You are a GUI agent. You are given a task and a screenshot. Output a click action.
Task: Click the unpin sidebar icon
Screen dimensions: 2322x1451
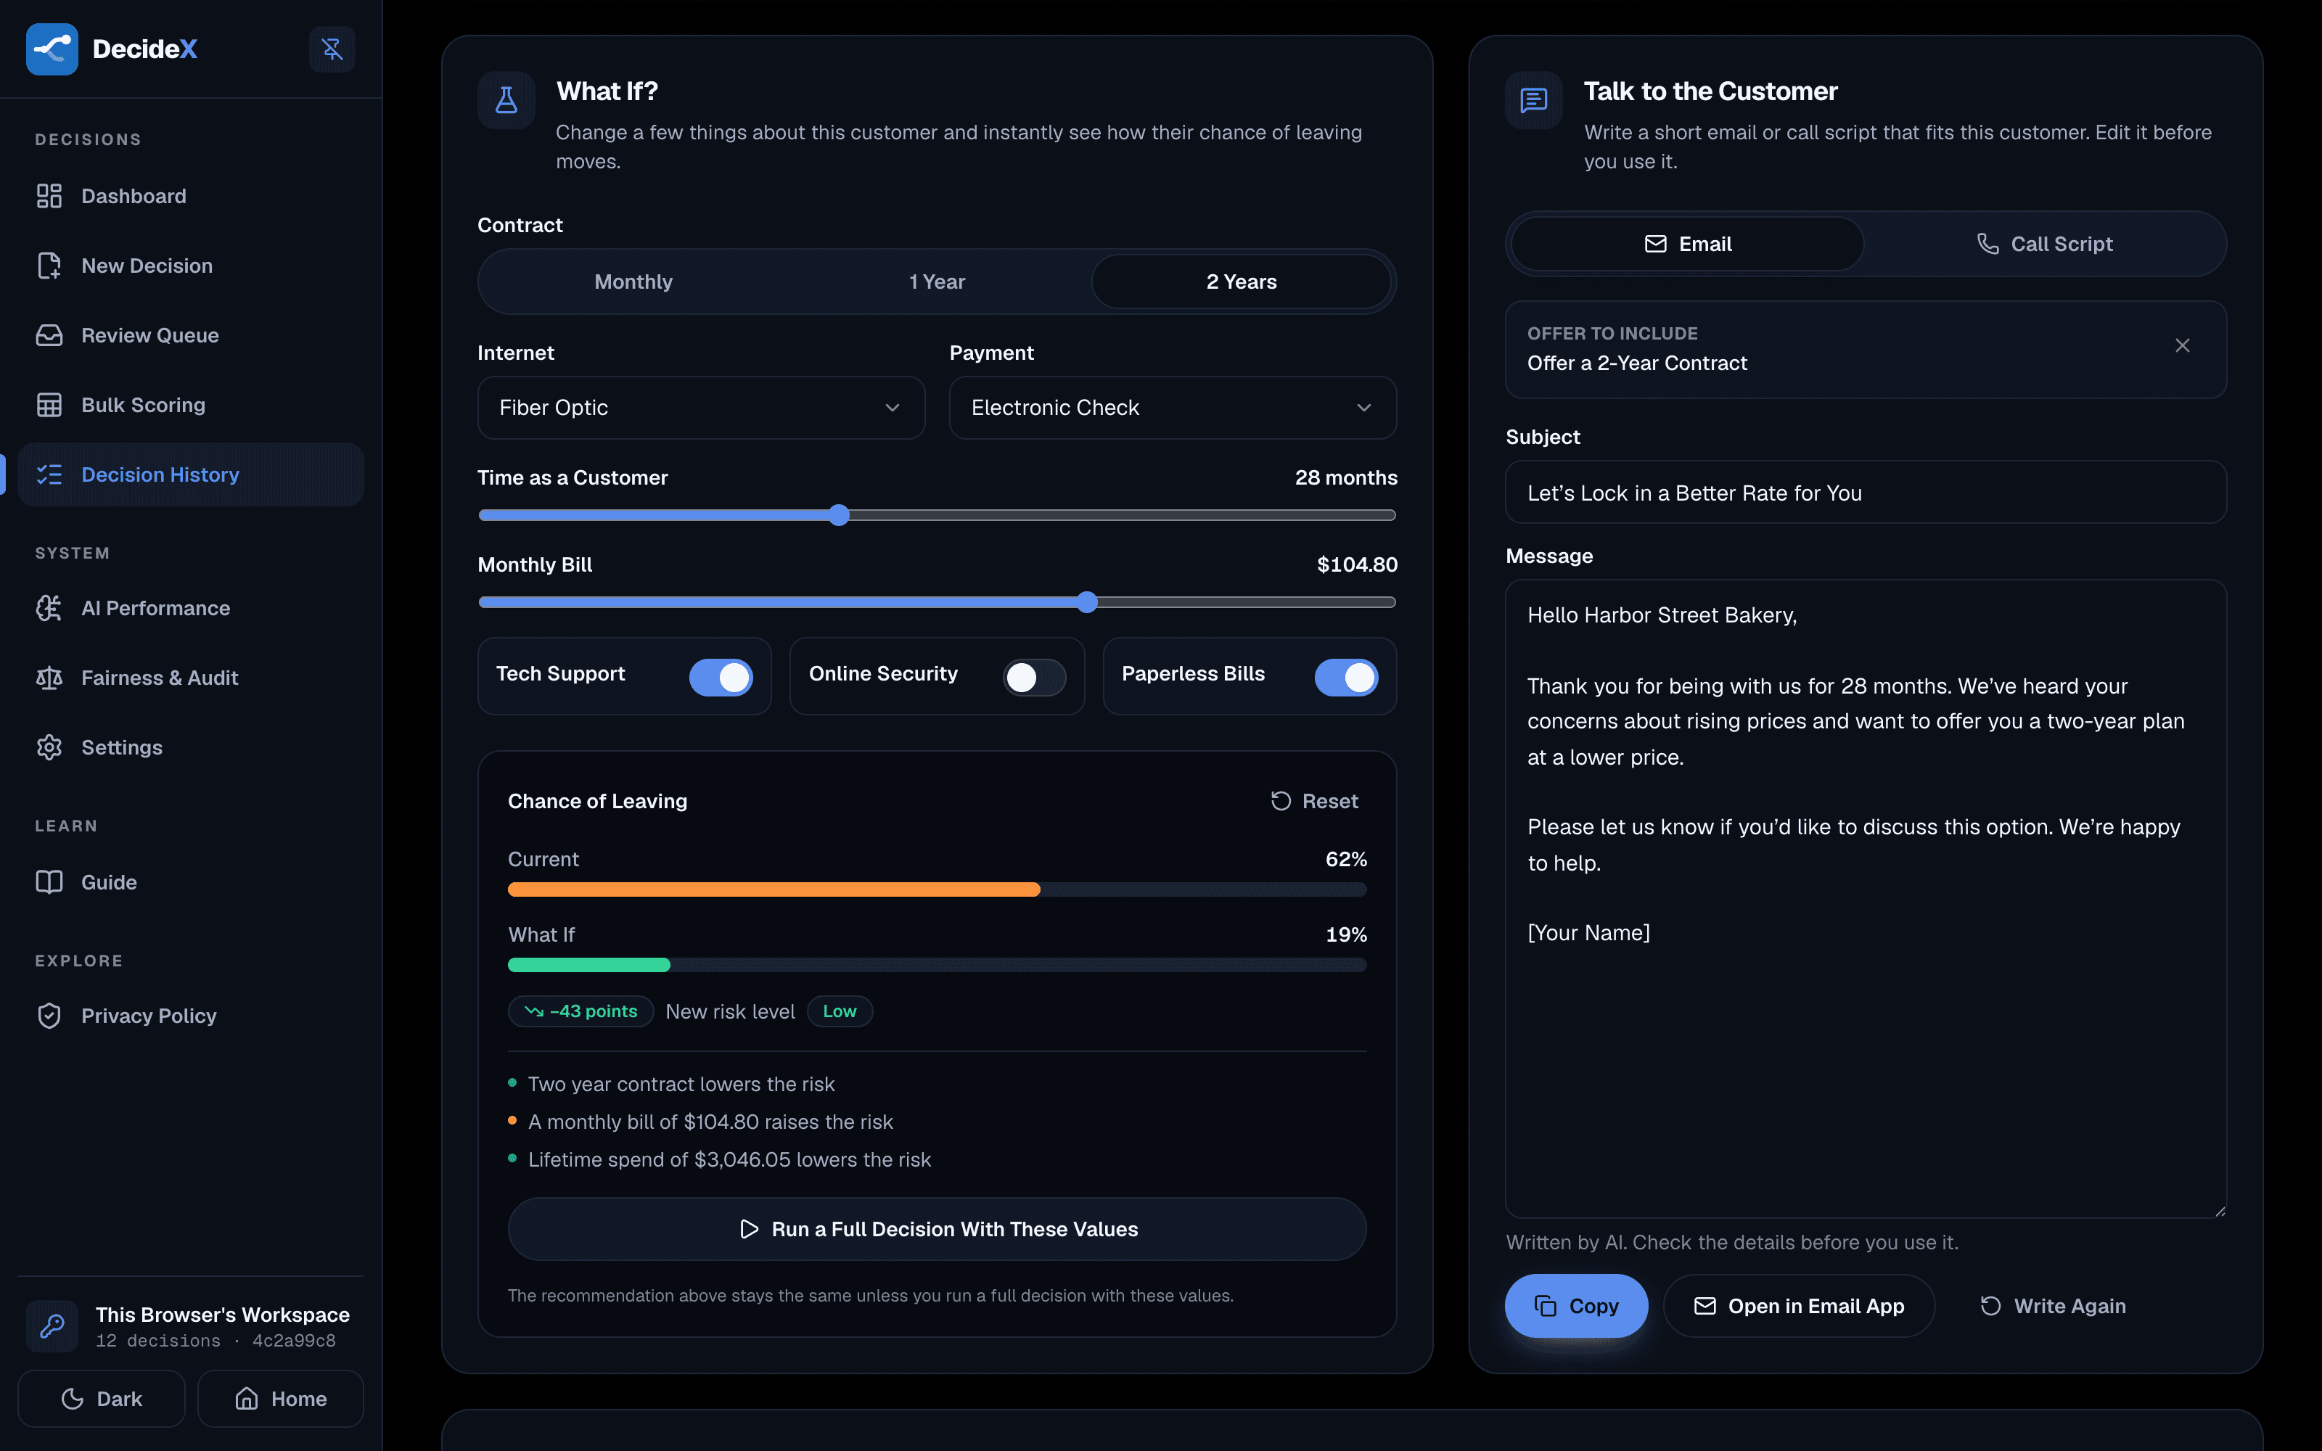pyautogui.click(x=332, y=49)
